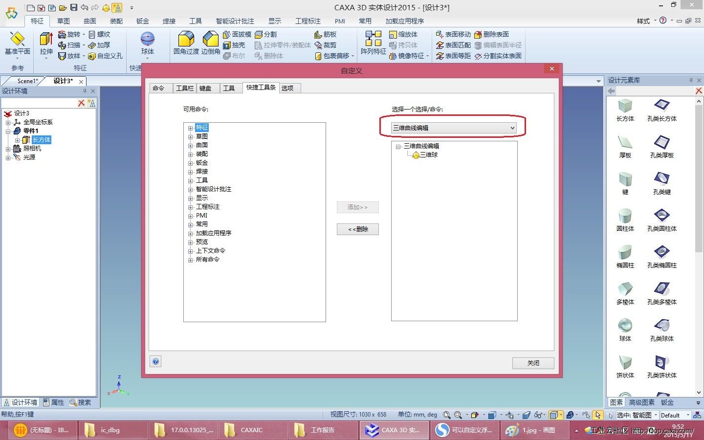Click the 删除表面 delete face tool
The width and height of the screenshot is (704, 440).
coord(491,34)
